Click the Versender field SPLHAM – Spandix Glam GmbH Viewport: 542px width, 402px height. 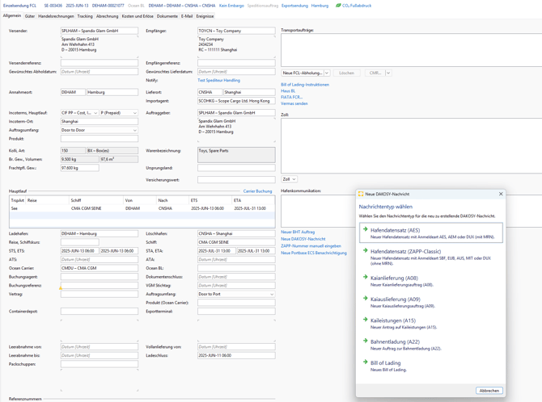tap(100, 31)
